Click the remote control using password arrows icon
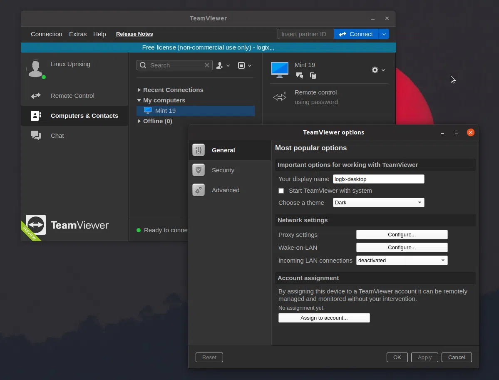The height and width of the screenshot is (380, 499). point(280,97)
